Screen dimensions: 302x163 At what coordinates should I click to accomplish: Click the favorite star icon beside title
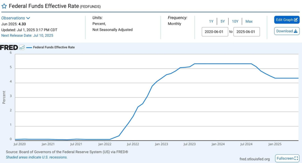pos(4,6)
